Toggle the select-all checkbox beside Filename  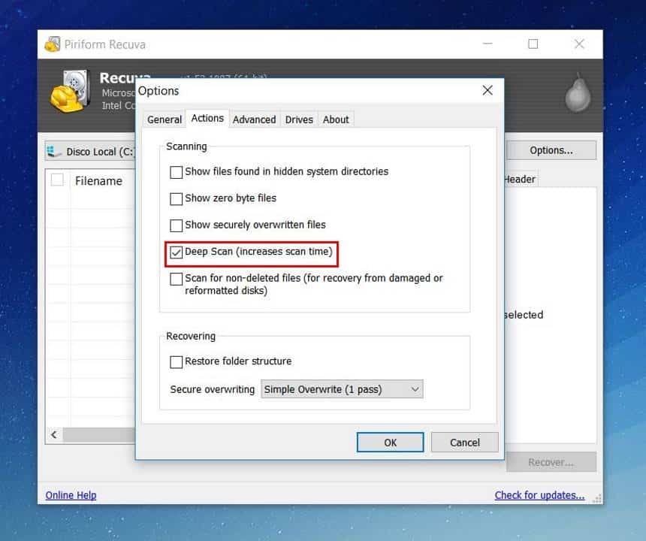click(x=57, y=180)
